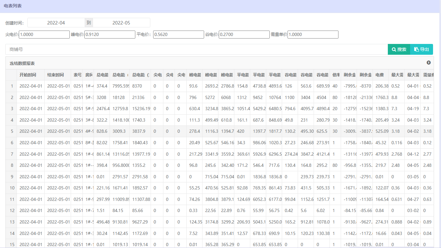Click cell 3208 in row 2
The width and height of the screenshot is (441, 248).
[x=102, y=97]
